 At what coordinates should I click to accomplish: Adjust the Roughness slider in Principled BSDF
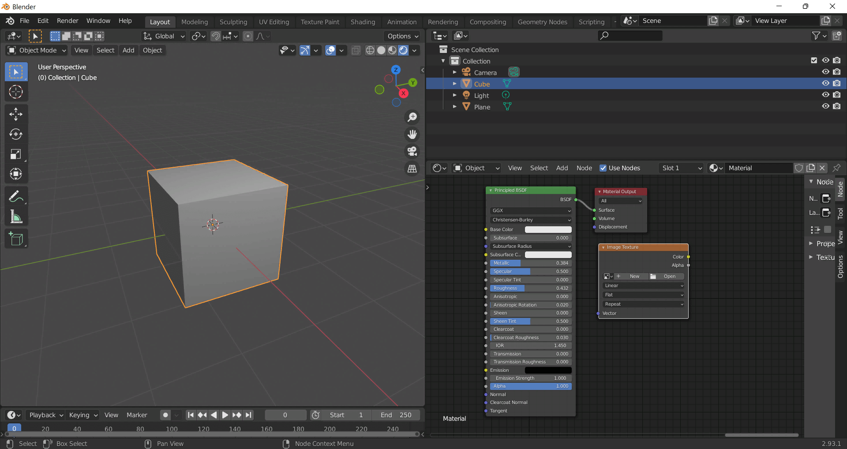coord(531,288)
